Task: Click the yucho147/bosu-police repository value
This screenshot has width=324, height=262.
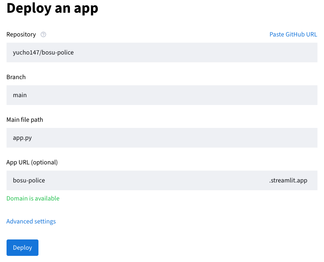Action: click(43, 52)
